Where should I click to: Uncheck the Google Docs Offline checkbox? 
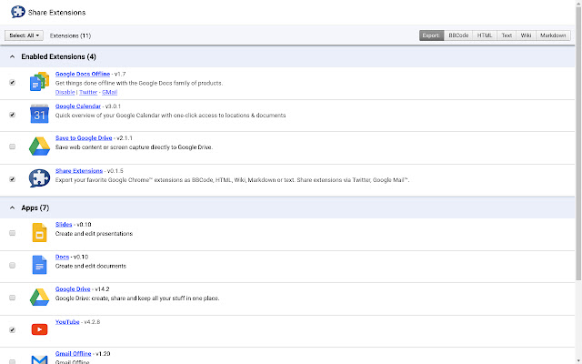click(12, 82)
